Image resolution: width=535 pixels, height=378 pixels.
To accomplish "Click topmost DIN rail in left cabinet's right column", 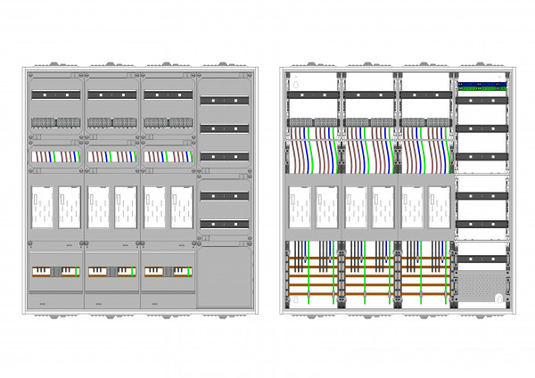I will [x=224, y=101].
